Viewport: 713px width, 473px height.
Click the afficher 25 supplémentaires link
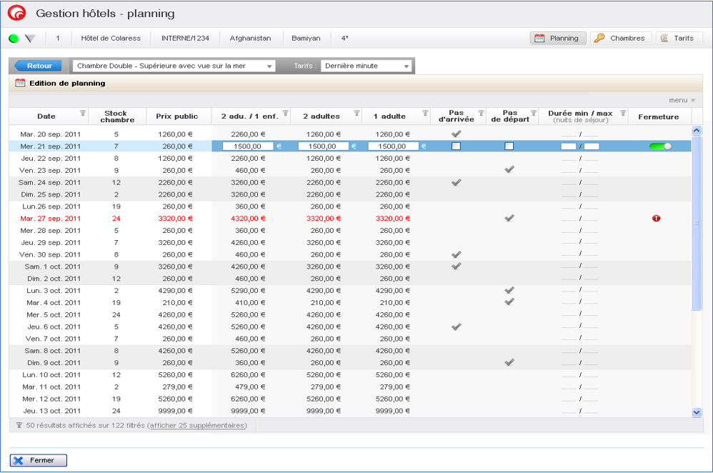pyautogui.click(x=197, y=425)
